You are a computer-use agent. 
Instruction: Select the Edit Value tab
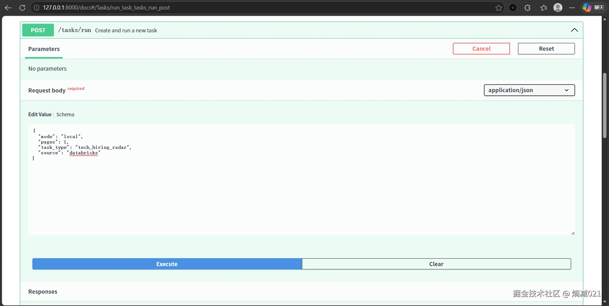[x=40, y=114]
